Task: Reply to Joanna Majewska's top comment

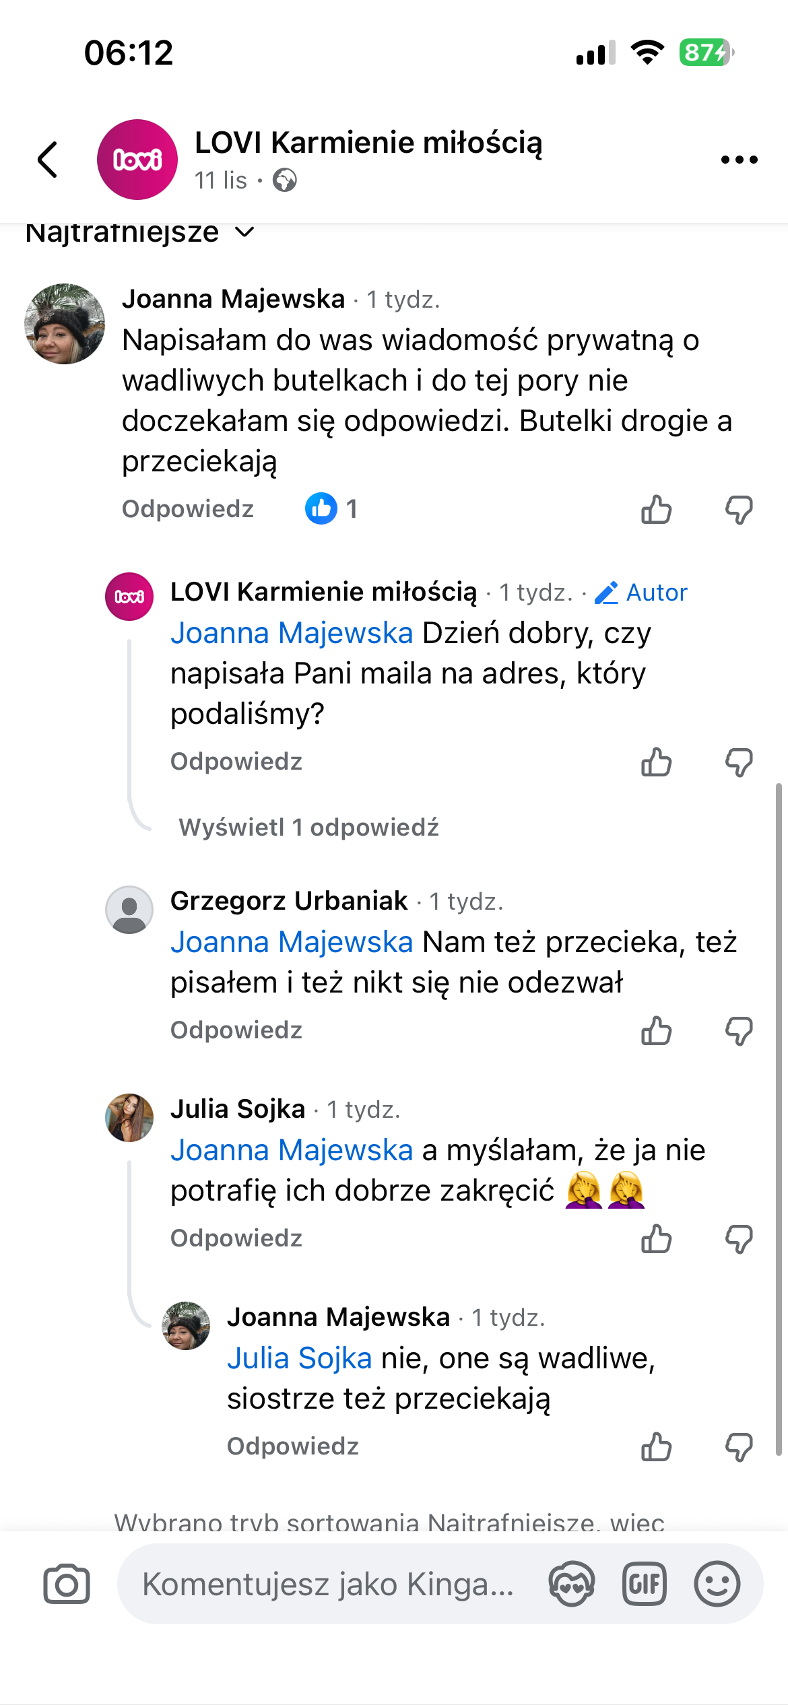Action: [x=188, y=509]
